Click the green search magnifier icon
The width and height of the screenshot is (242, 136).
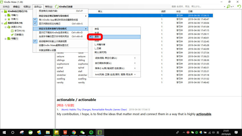coord(229,6)
